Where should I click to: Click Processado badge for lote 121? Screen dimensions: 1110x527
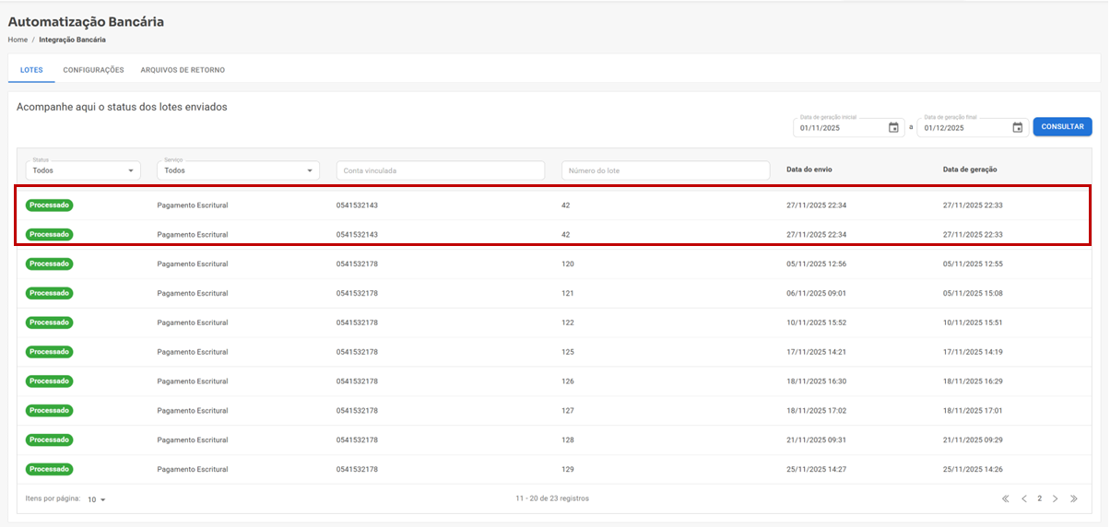tap(50, 293)
